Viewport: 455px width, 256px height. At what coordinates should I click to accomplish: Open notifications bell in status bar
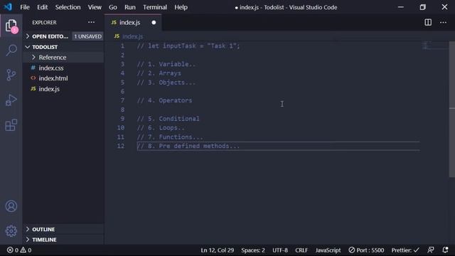pos(445,250)
